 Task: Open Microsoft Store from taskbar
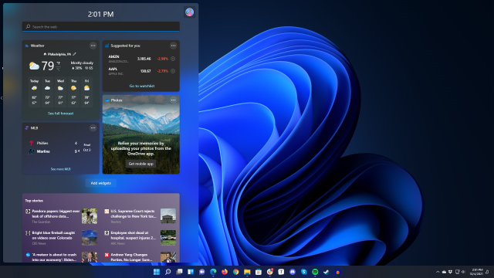pos(259,272)
